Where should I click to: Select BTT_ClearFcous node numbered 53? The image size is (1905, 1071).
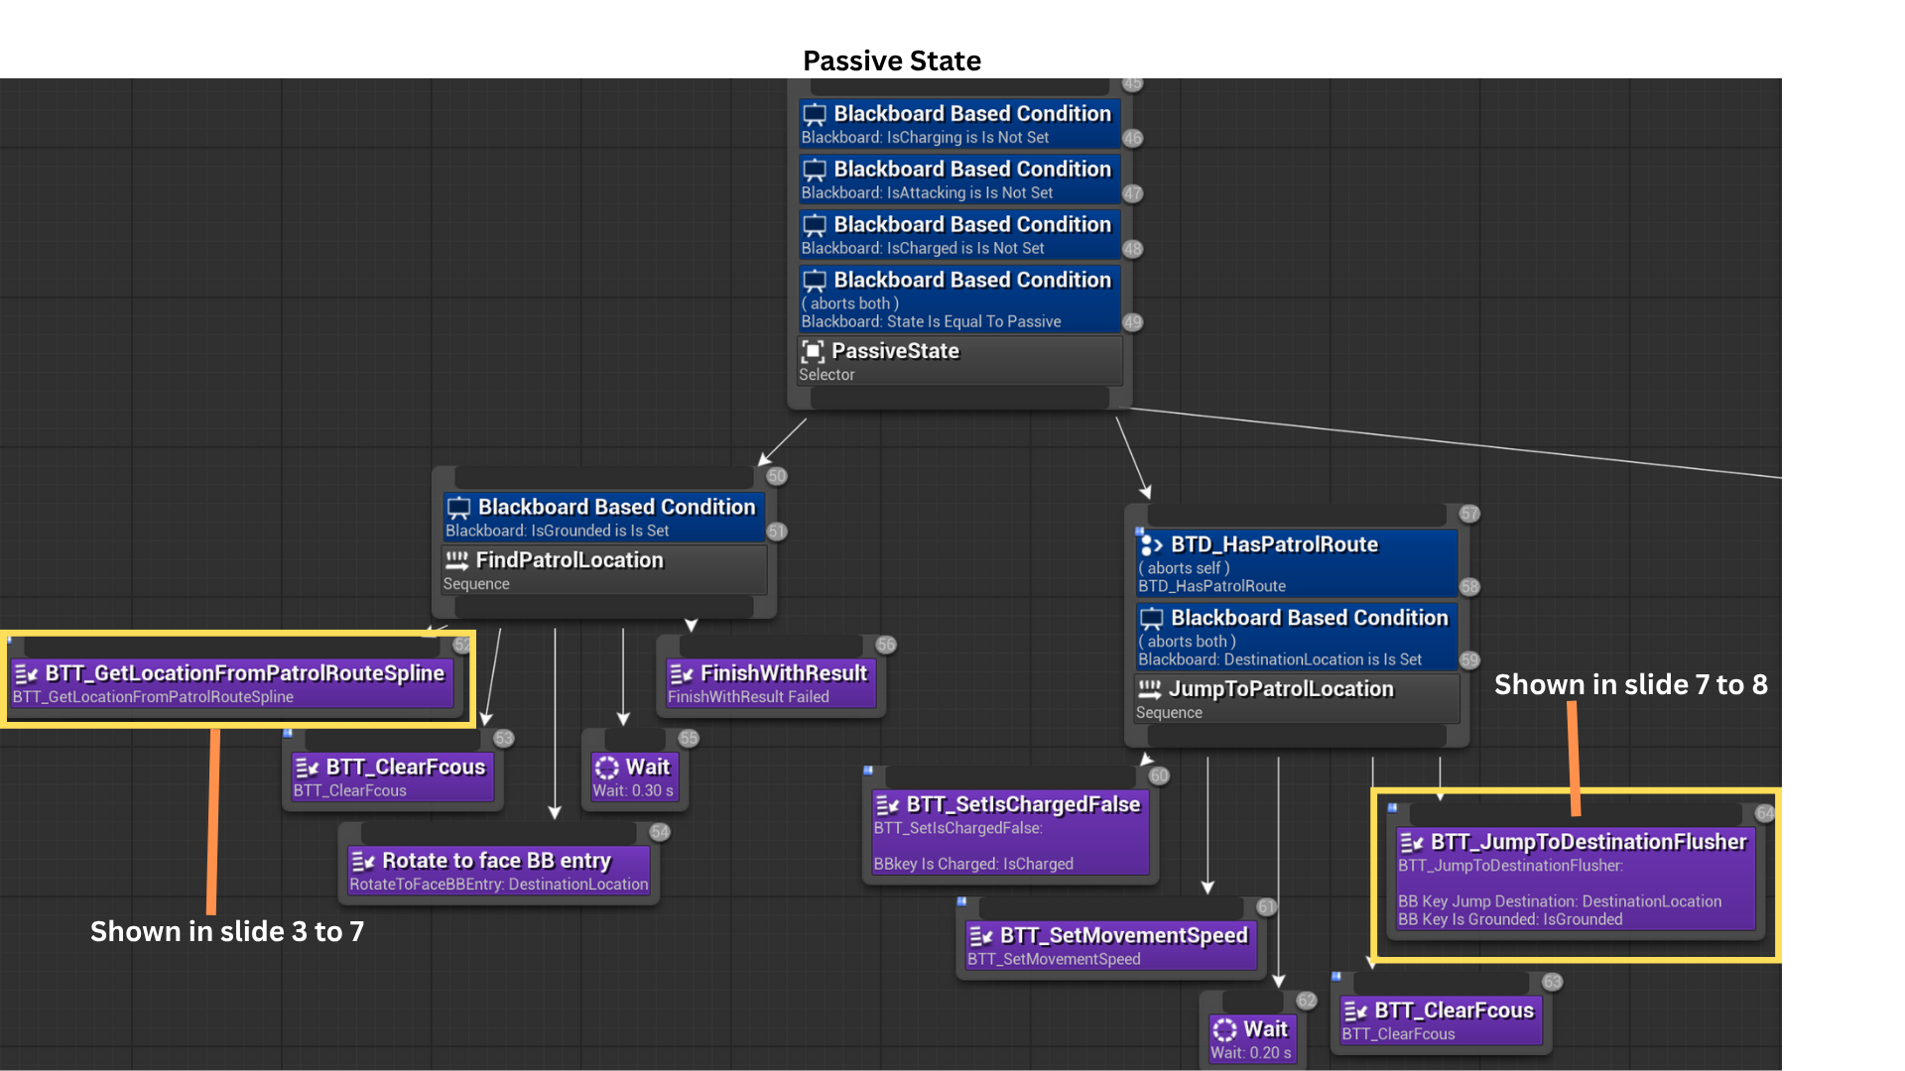point(392,776)
